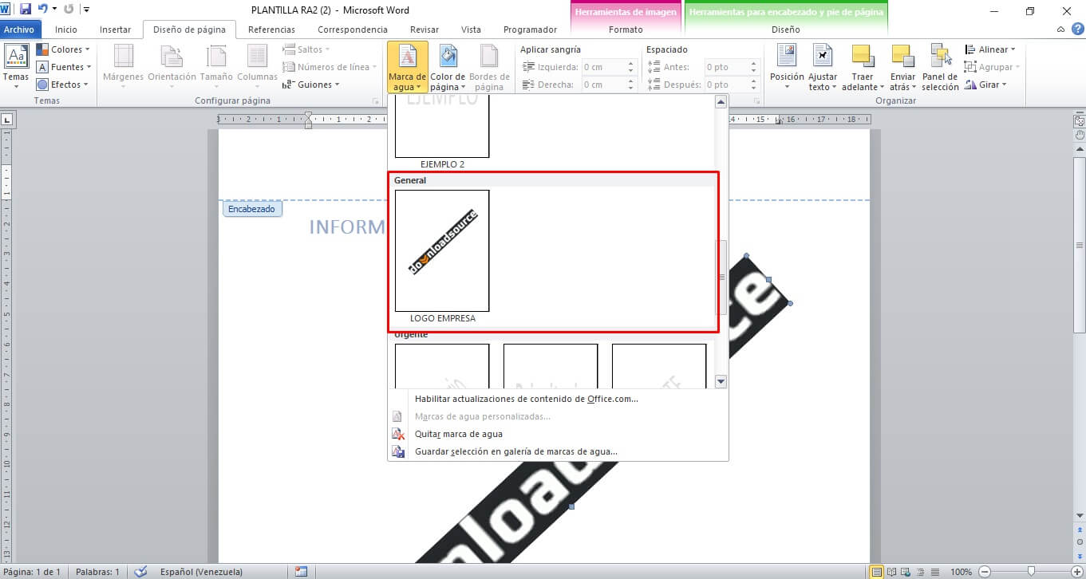Save document with Quick Access icon
The height and width of the screenshot is (579, 1086).
(x=26, y=10)
